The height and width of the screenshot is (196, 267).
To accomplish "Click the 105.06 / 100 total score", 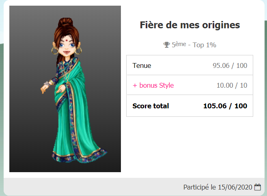I will (x=225, y=106).
